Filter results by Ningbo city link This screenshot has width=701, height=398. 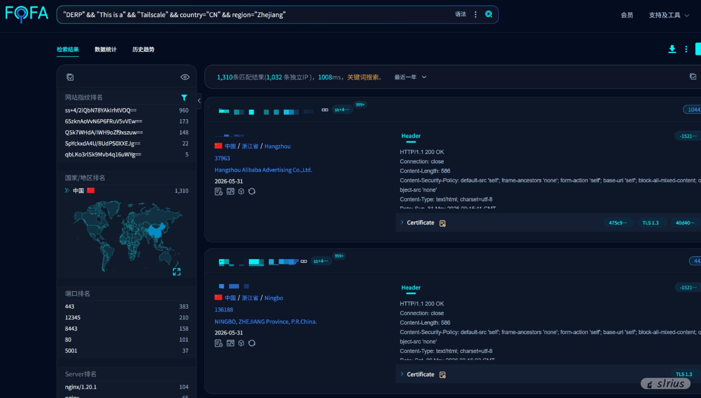pyautogui.click(x=274, y=298)
